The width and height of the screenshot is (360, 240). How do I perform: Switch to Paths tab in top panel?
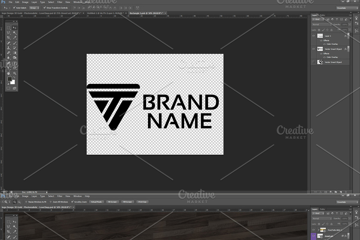pos(322,15)
